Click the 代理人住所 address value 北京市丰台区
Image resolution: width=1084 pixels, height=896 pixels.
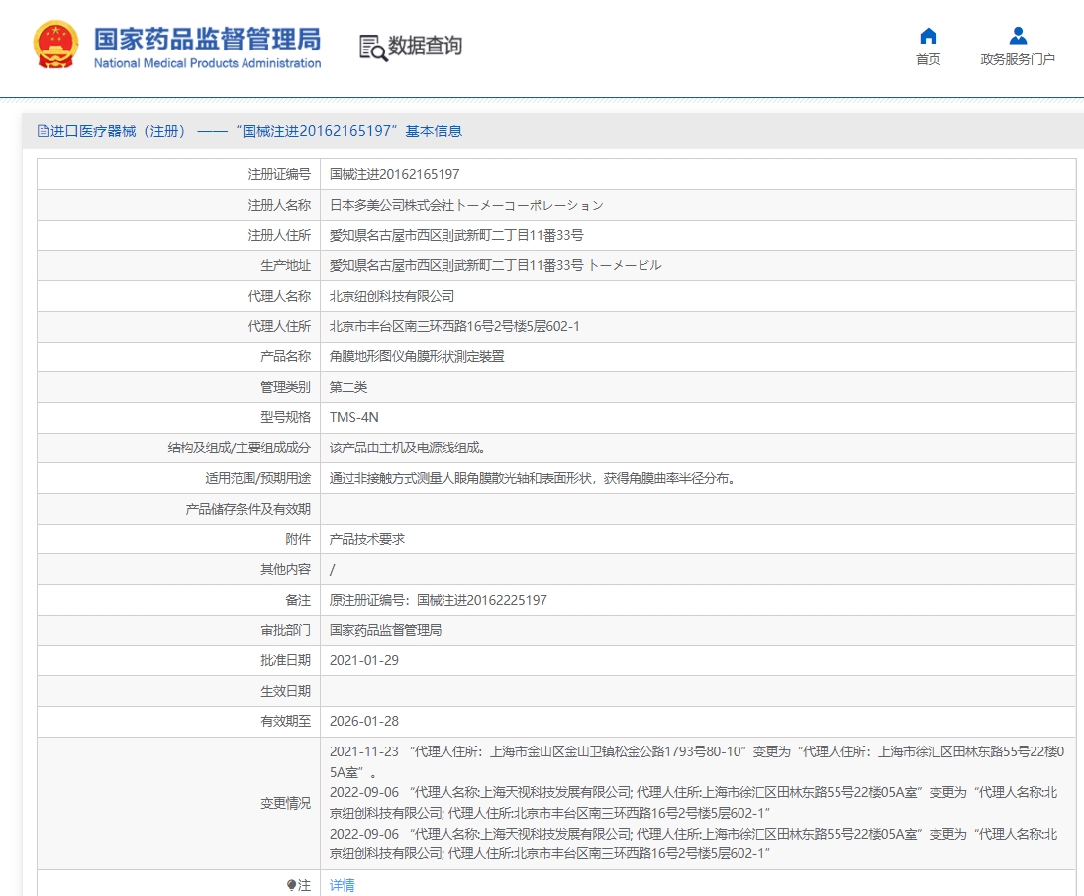pos(454,326)
